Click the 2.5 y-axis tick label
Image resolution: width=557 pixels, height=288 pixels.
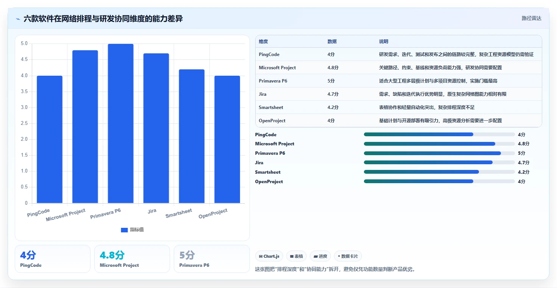coord(24,123)
